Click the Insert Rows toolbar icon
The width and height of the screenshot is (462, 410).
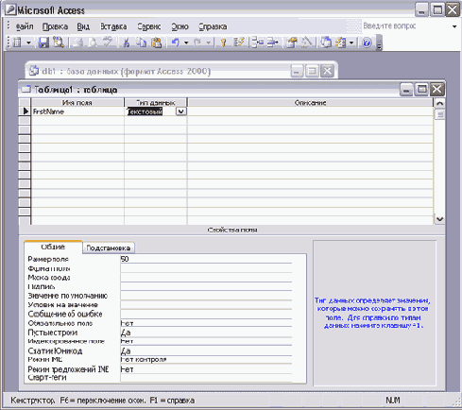(258, 43)
